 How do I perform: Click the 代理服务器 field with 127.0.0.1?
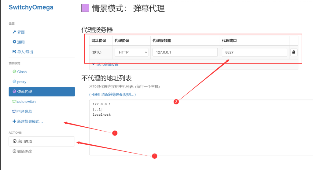point(185,52)
